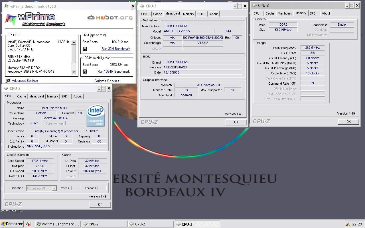Screen dimensions: 365x228
Task: Open Mainboard tab in the Memory window
Action: [x=285, y=13]
